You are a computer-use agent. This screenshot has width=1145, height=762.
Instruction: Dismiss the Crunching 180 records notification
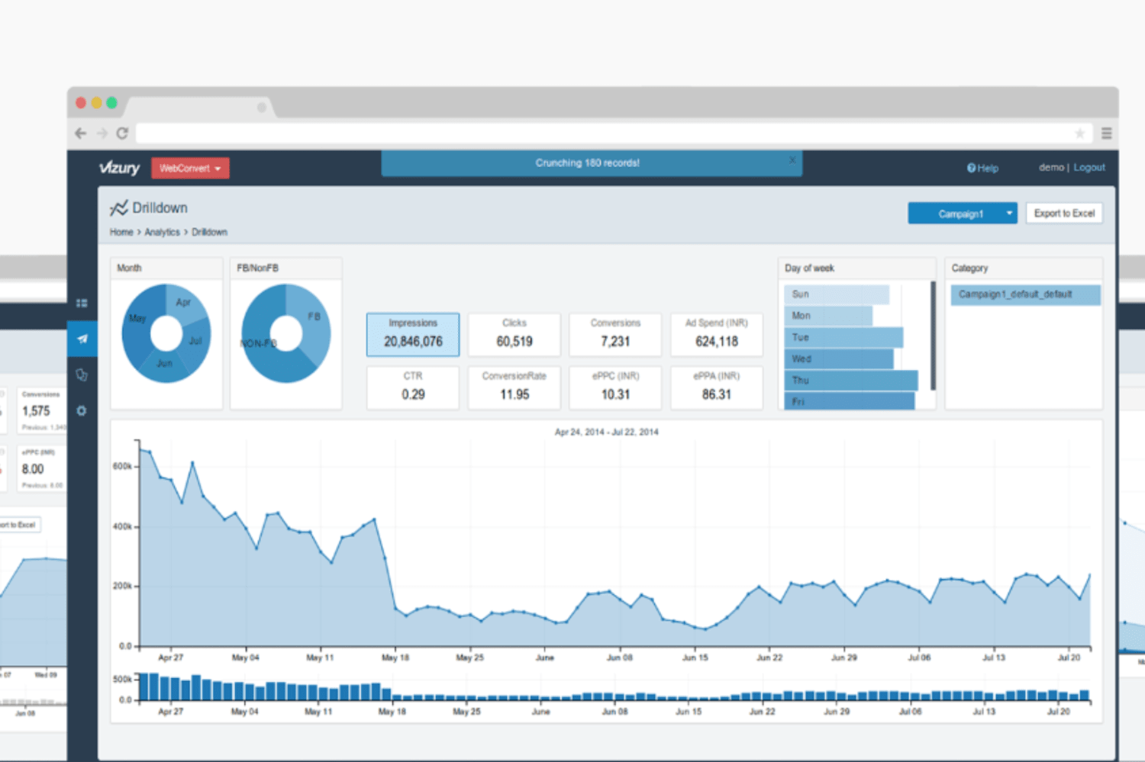[792, 160]
